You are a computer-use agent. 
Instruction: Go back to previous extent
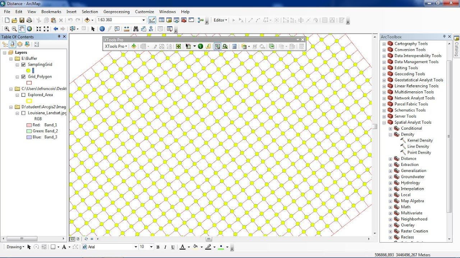point(56,29)
